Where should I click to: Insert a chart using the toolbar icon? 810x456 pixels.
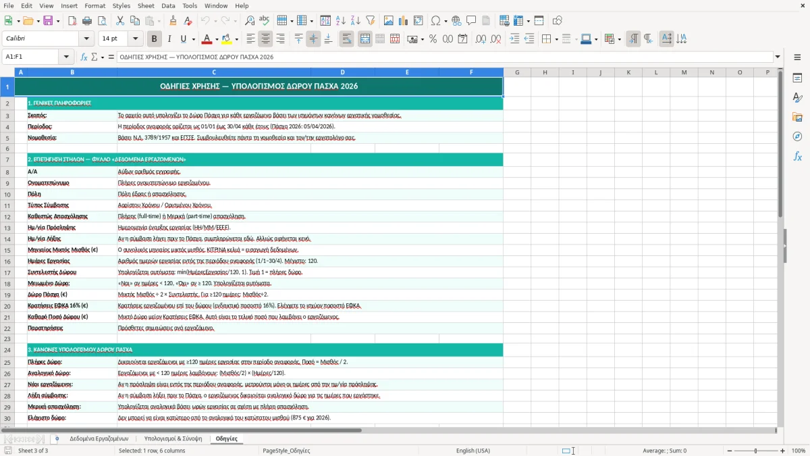point(404,21)
